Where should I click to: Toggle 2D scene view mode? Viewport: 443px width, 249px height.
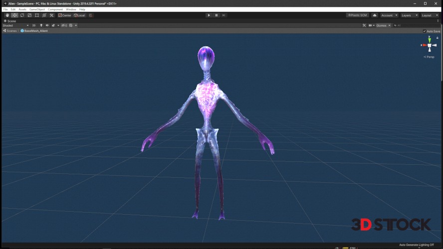tap(34, 25)
